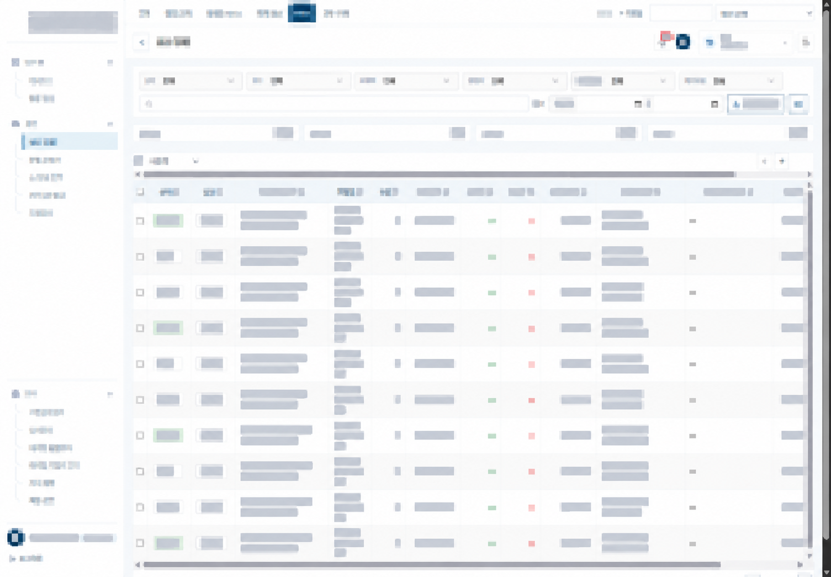The width and height of the screenshot is (831, 577).
Task: Toggle the checkbox above the table header
Action: tap(138, 161)
